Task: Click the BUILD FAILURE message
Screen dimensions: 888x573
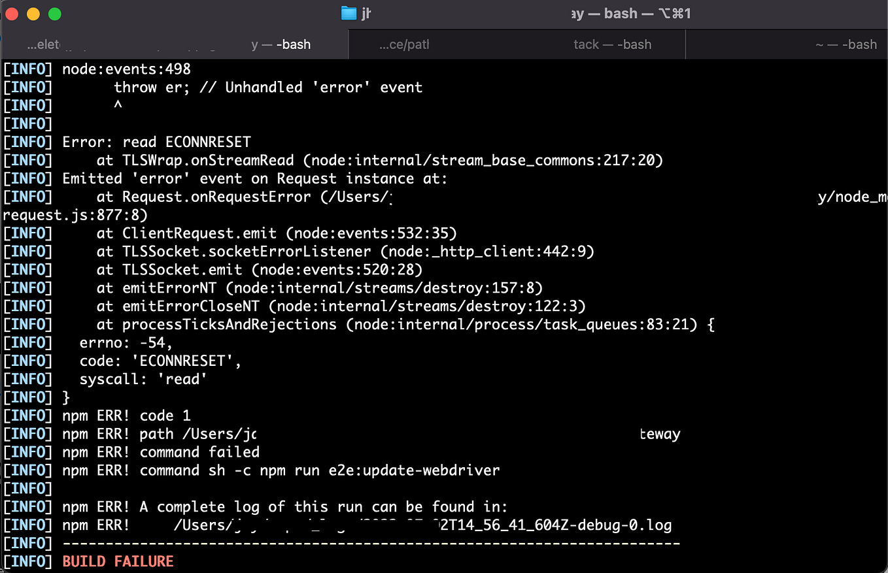Action: pos(118,561)
